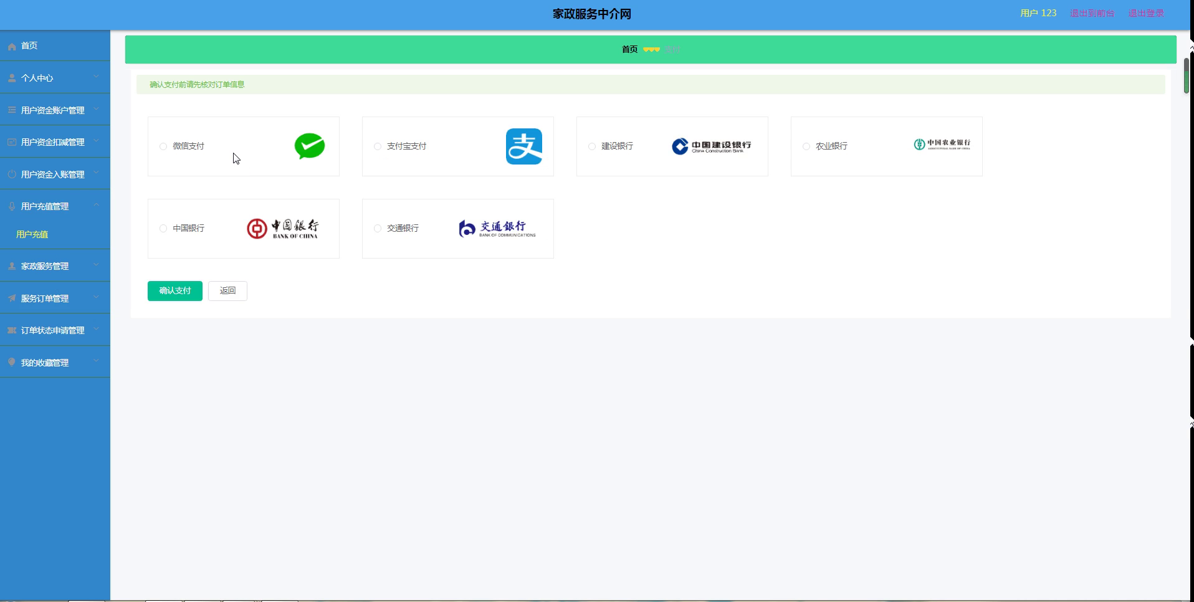Click the user icon next to 家政服务管理
Image resolution: width=1194 pixels, height=602 pixels.
coord(12,266)
